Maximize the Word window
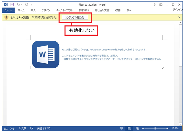 pos(173,5)
